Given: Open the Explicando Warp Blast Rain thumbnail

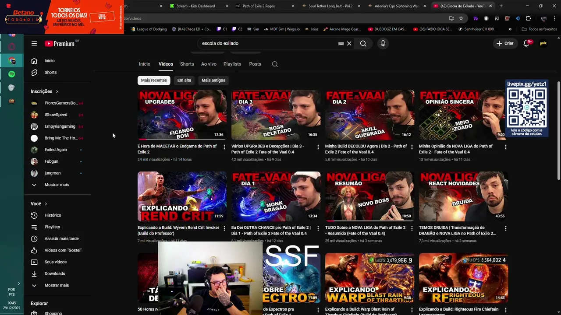Looking at the screenshot, I should click(x=369, y=278).
